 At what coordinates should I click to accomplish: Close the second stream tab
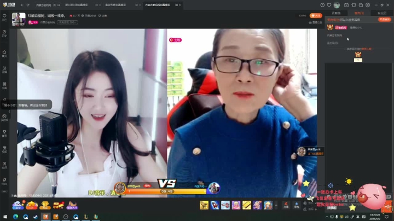100,5
